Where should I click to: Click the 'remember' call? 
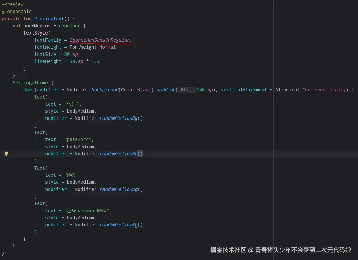point(70,26)
